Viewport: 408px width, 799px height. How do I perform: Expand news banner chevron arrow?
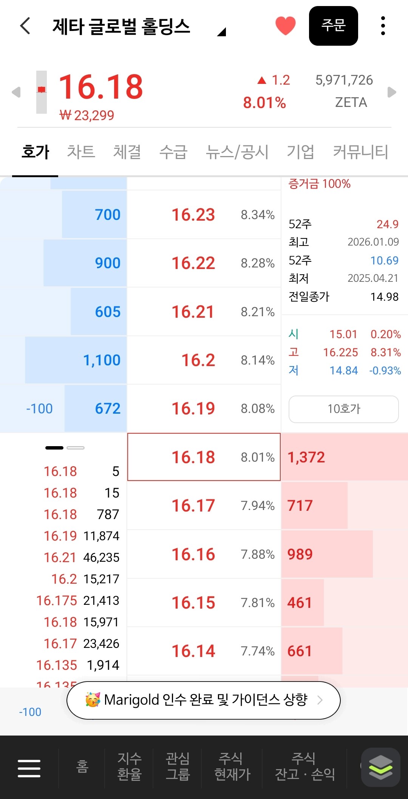click(320, 700)
